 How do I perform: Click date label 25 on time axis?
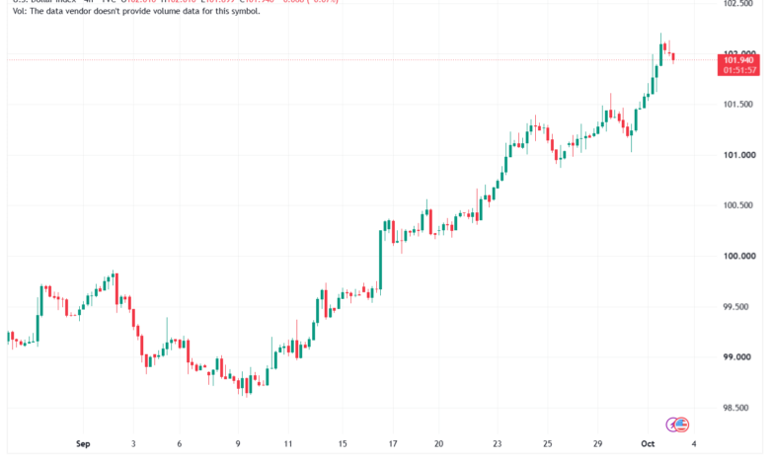[x=547, y=444]
